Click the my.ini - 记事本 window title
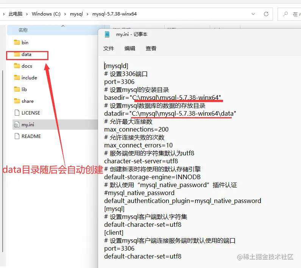The width and height of the screenshot is (301, 268). coord(132,34)
